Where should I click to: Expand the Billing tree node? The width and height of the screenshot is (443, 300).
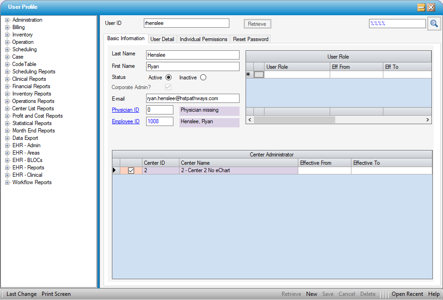tap(7, 28)
